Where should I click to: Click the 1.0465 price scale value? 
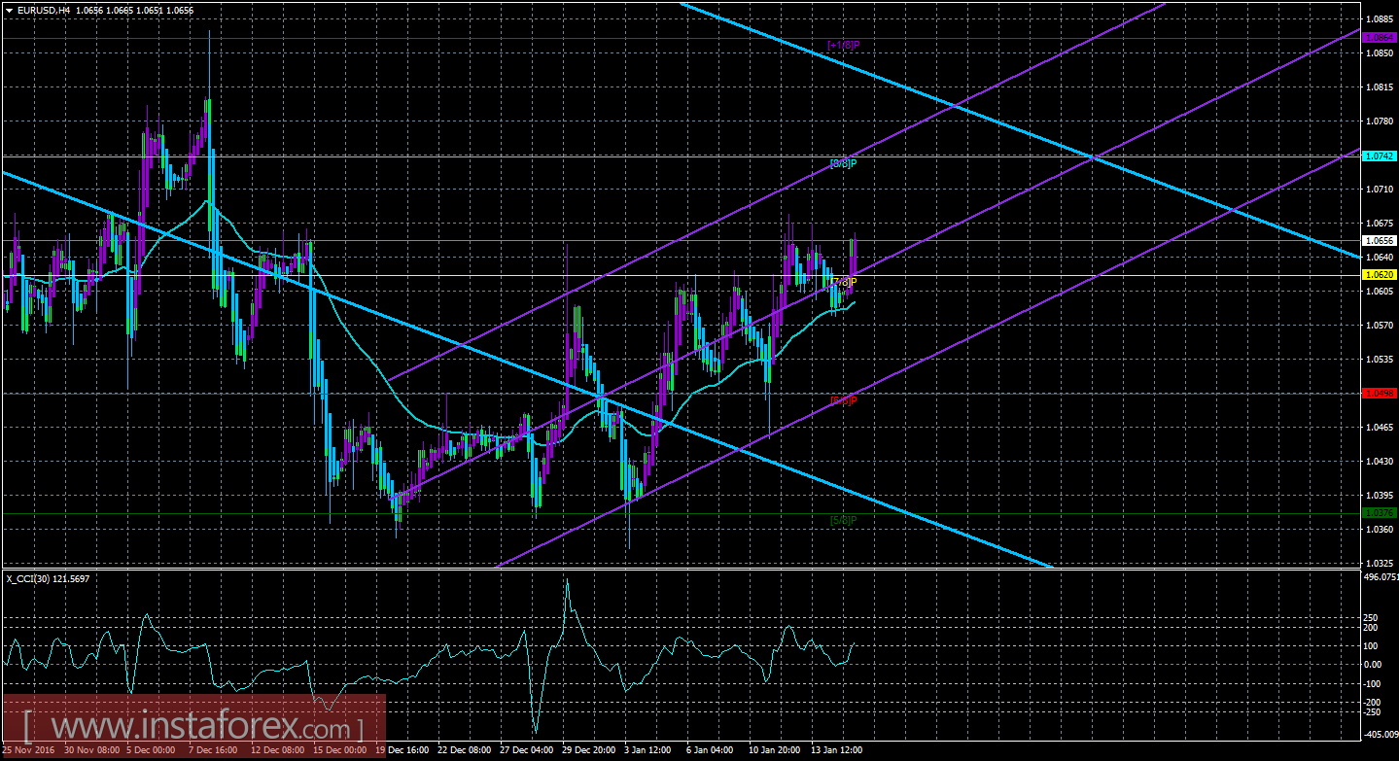pyautogui.click(x=1380, y=427)
